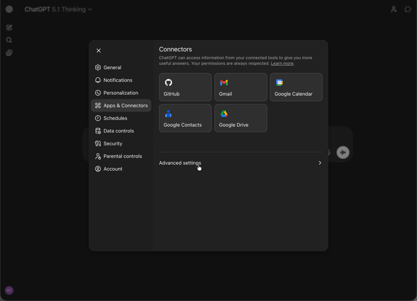The height and width of the screenshot is (301, 417).
Task: Expand the Advanced settings chevron arrow
Action: point(320,163)
